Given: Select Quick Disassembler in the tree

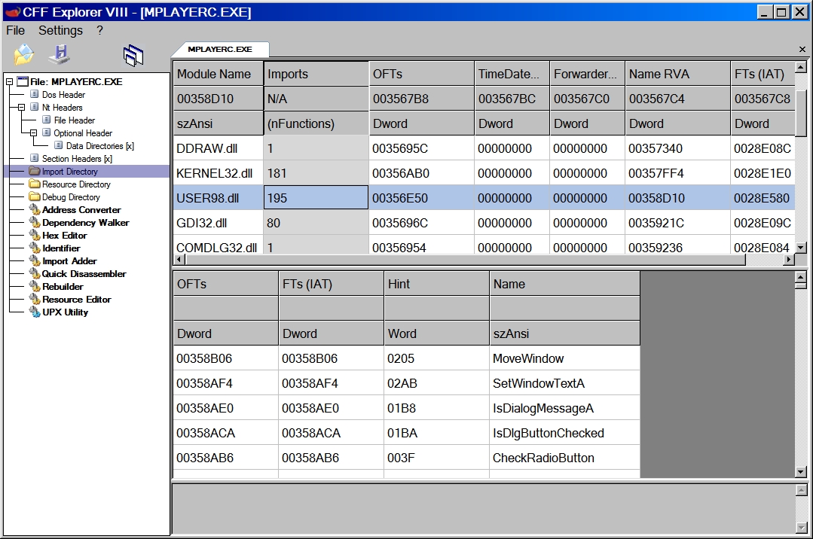Looking at the screenshot, I should (84, 274).
